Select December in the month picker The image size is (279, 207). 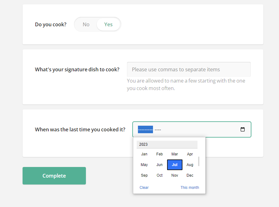pos(190,175)
